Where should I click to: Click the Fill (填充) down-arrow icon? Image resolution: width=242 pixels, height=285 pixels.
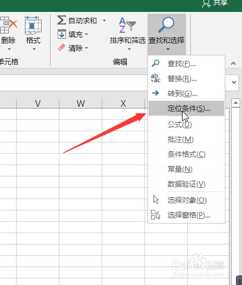click(62, 35)
